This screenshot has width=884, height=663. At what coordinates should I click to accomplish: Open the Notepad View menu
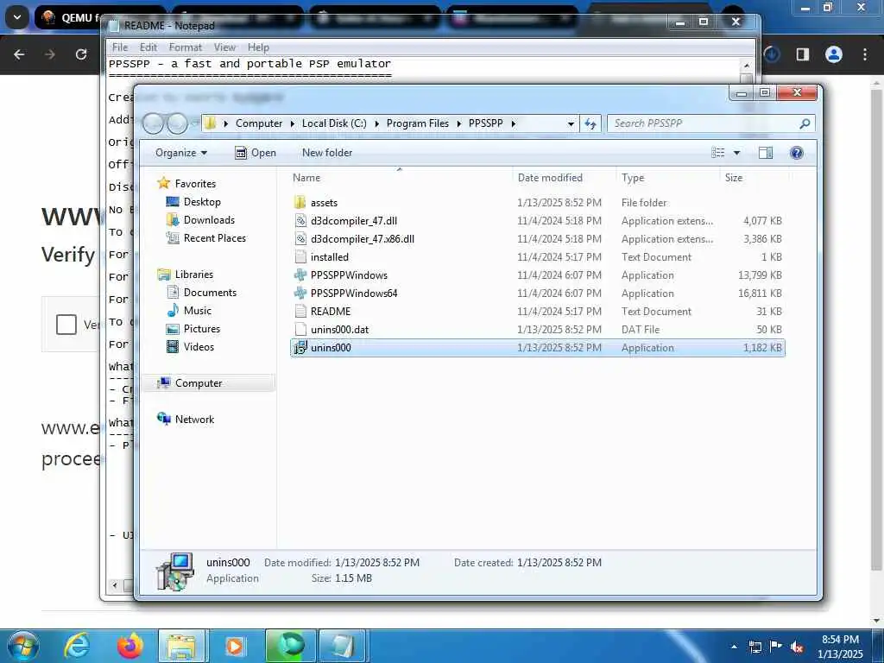click(224, 47)
